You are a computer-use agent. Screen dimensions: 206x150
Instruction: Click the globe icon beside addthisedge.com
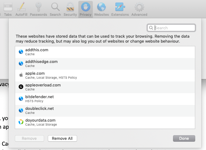pos(21,63)
